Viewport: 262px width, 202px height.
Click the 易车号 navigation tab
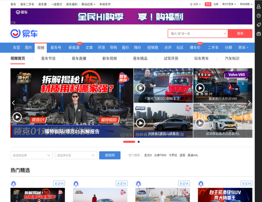click(x=56, y=48)
